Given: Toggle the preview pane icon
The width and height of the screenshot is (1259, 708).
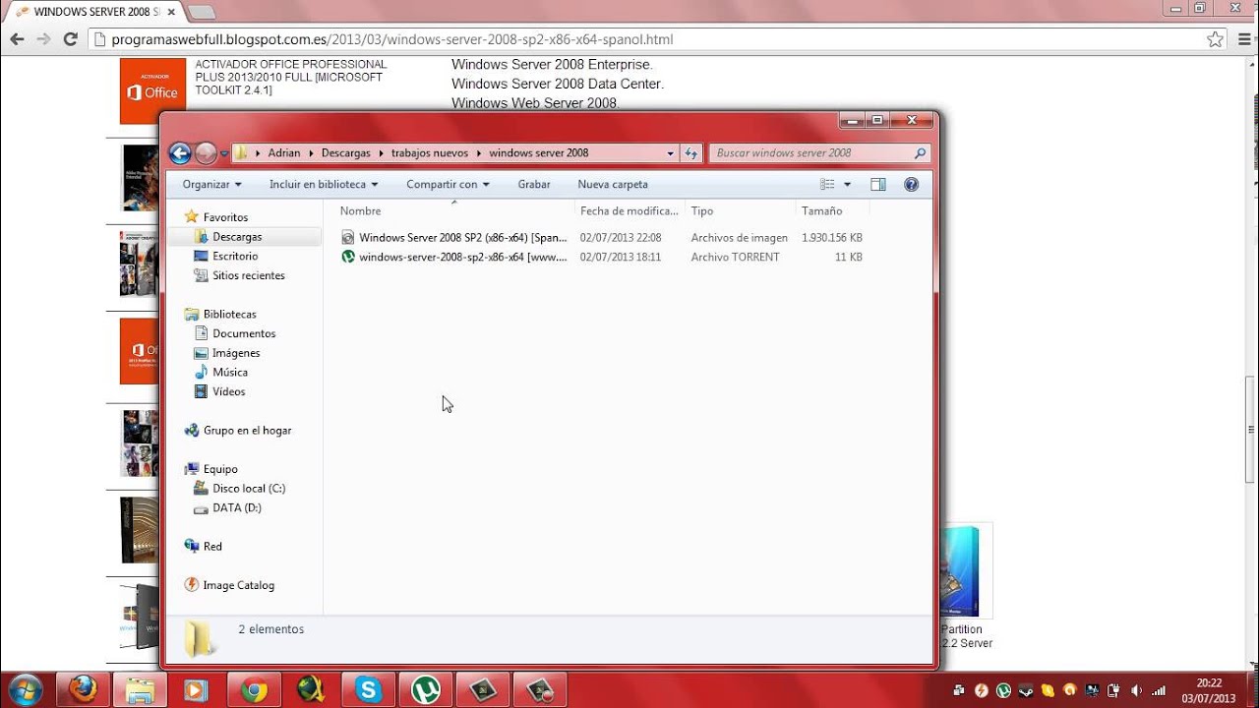Looking at the screenshot, I should coord(878,184).
